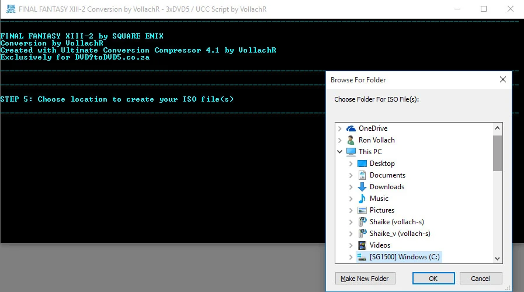Click the Browse For Folder resize grip

pyautogui.click(x=508, y=288)
